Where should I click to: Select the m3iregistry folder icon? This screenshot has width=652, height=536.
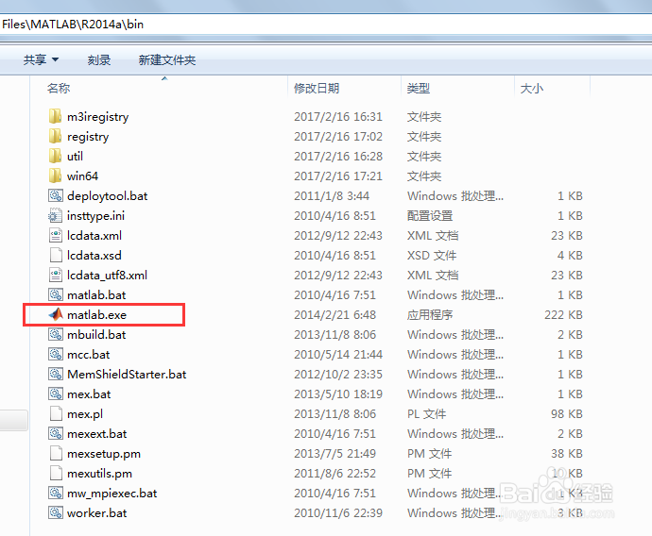tap(56, 117)
